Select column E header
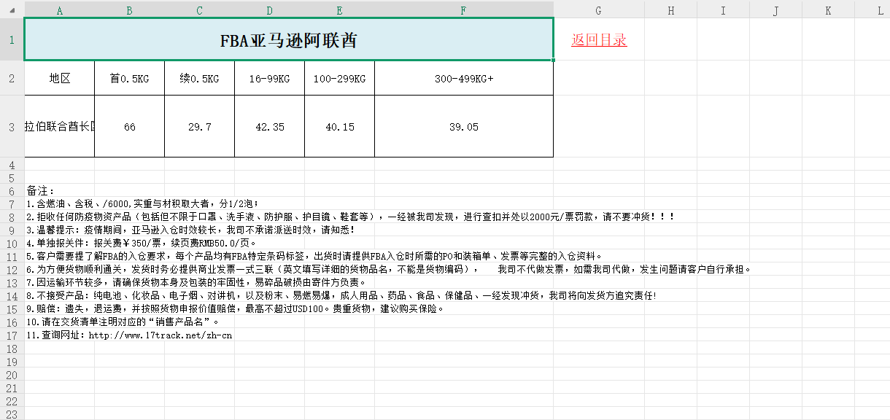Viewport: 890px width, 420px height. (340, 10)
